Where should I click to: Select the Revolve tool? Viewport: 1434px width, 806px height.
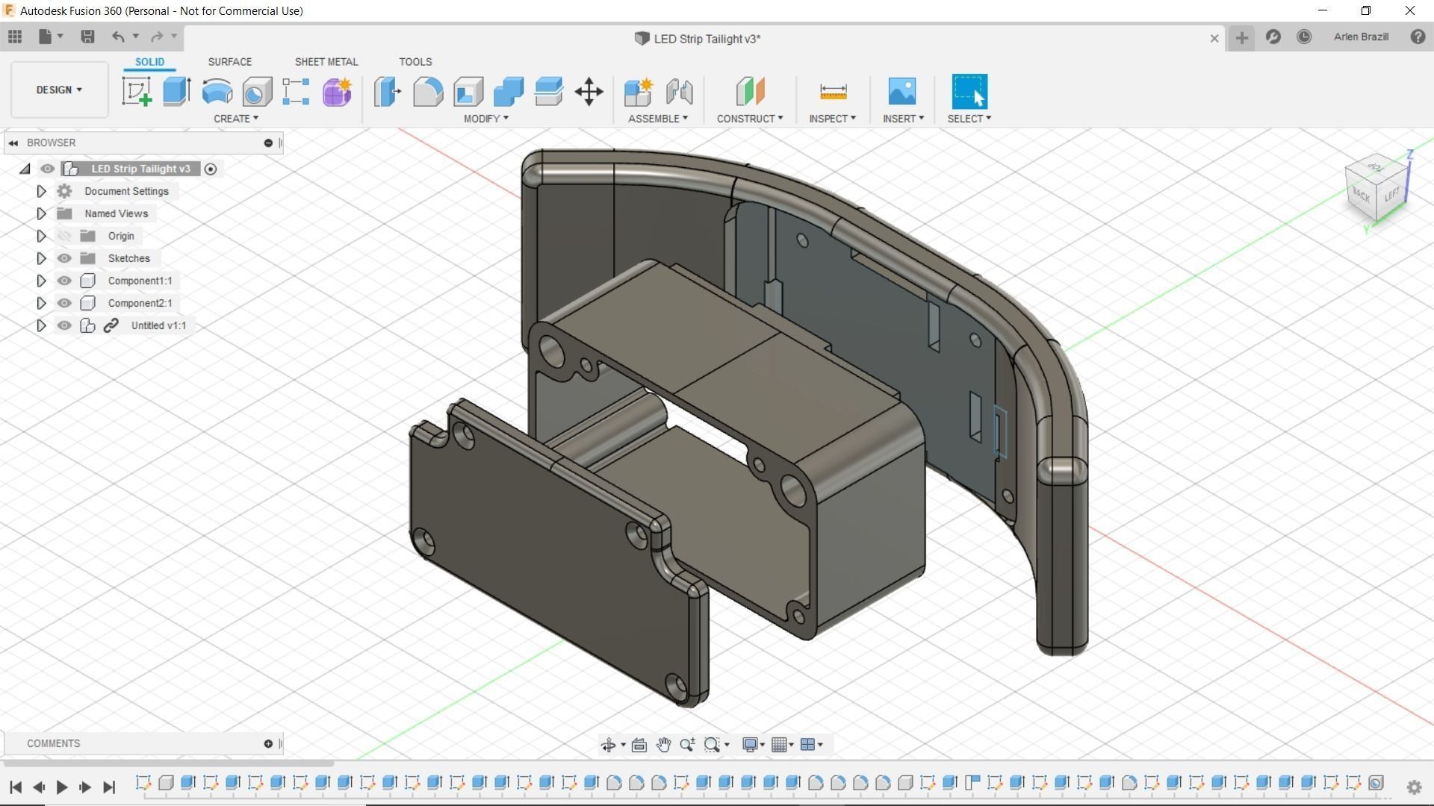coord(217,92)
